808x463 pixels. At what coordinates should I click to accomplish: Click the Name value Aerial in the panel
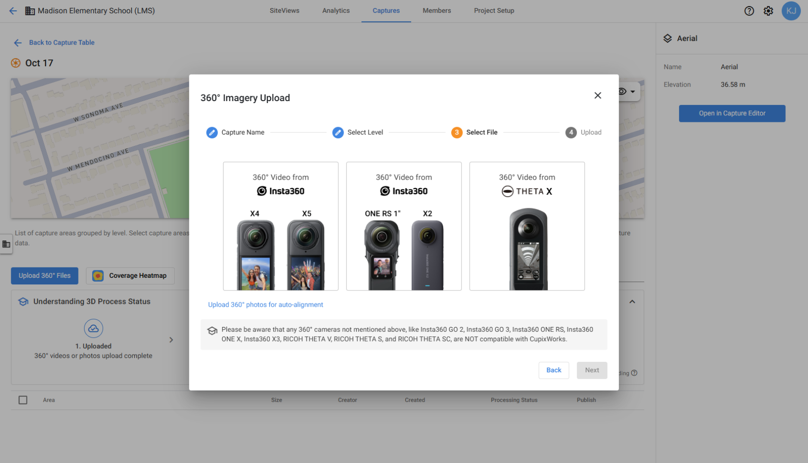tap(729, 67)
